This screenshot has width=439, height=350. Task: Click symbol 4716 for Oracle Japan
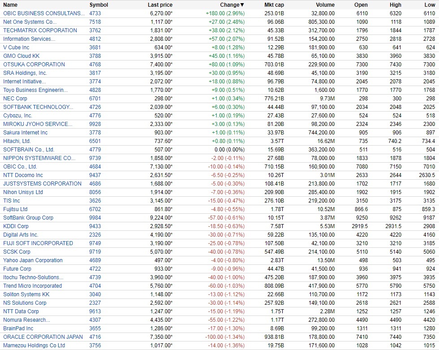tap(95, 337)
